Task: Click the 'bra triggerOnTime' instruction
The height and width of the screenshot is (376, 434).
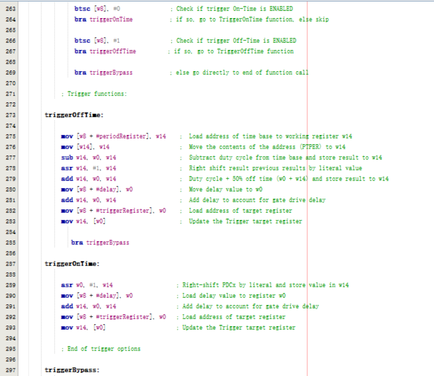Action: click(x=103, y=20)
